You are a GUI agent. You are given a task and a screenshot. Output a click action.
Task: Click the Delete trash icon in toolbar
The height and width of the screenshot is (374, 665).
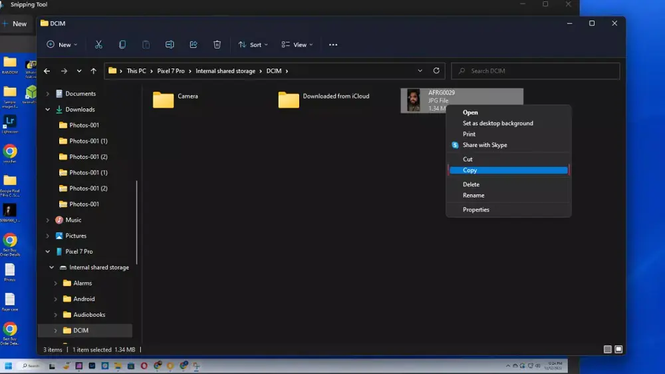coord(217,45)
